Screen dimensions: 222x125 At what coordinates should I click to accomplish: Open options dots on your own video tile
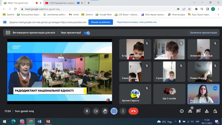tap(215, 88)
